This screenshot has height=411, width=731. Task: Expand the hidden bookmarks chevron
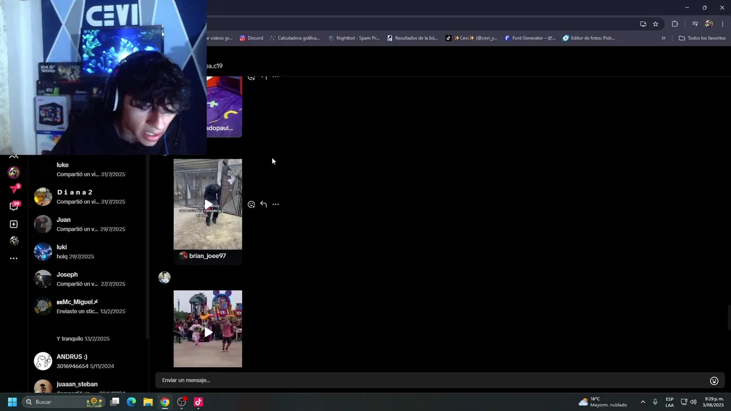664,38
